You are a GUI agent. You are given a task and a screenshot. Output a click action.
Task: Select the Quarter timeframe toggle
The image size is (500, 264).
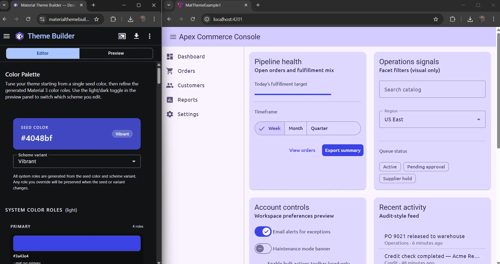click(x=333, y=128)
